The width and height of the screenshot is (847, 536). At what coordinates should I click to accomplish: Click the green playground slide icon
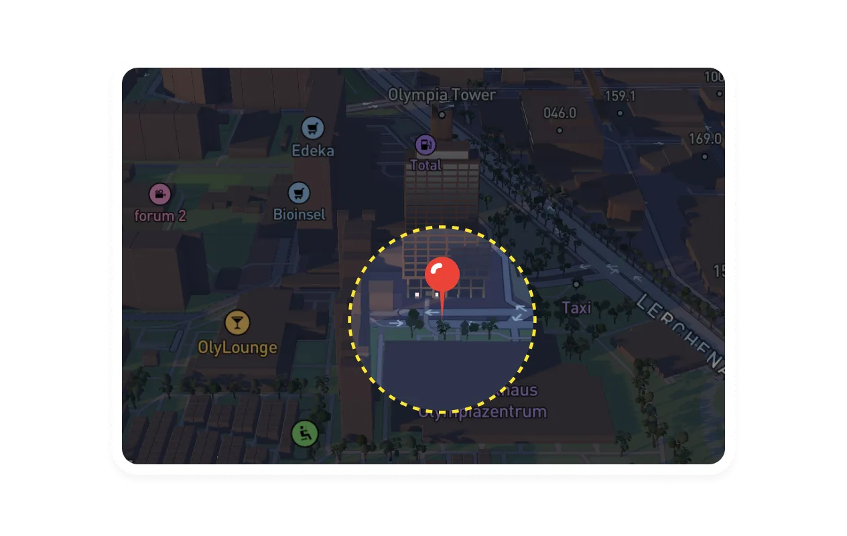point(304,434)
